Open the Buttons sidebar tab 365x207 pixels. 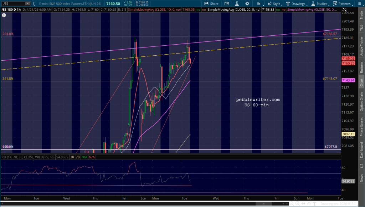pyautogui.click(x=361, y=67)
